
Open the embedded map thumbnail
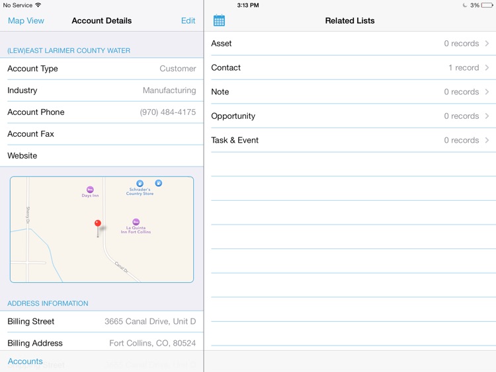click(x=102, y=229)
